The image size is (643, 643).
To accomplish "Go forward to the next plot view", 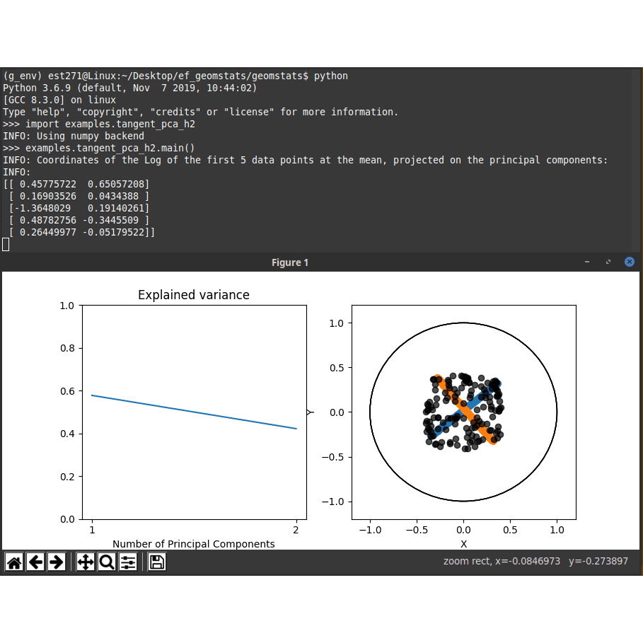I will coord(56,562).
